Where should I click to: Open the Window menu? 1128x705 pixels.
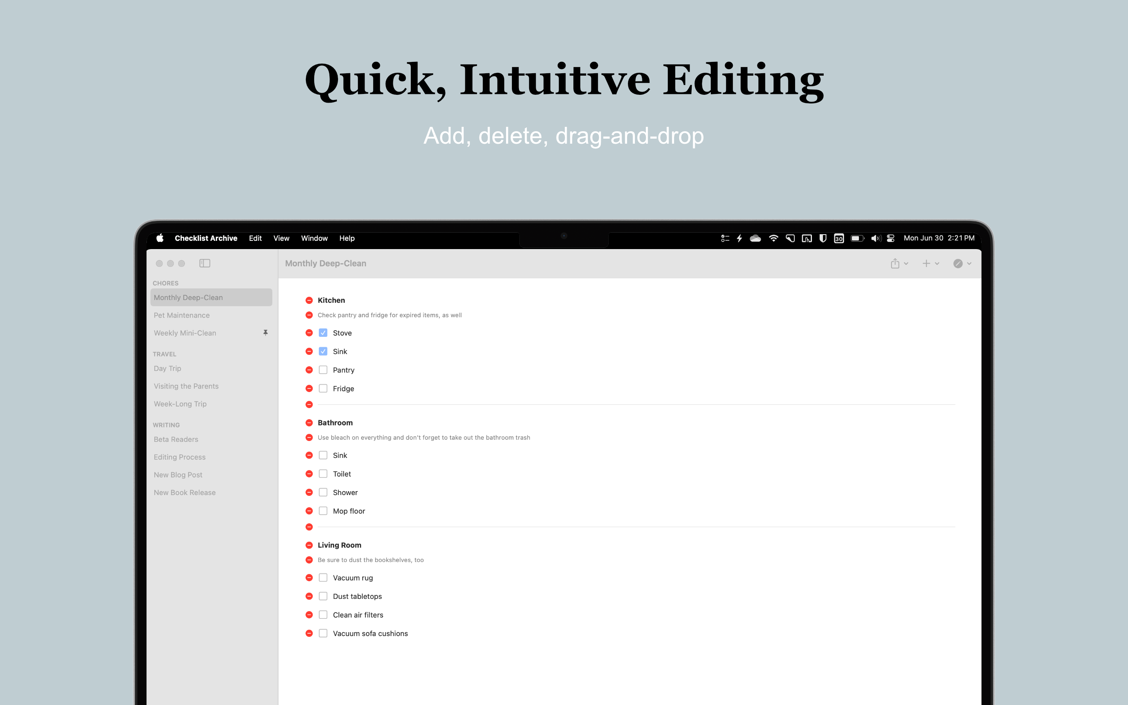pyautogui.click(x=314, y=238)
